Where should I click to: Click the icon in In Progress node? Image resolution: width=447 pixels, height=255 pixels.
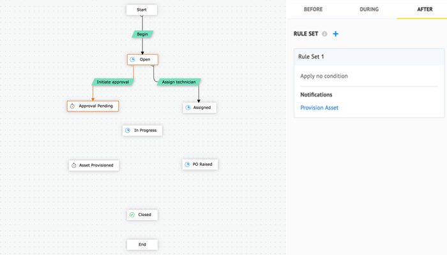coord(127,130)
